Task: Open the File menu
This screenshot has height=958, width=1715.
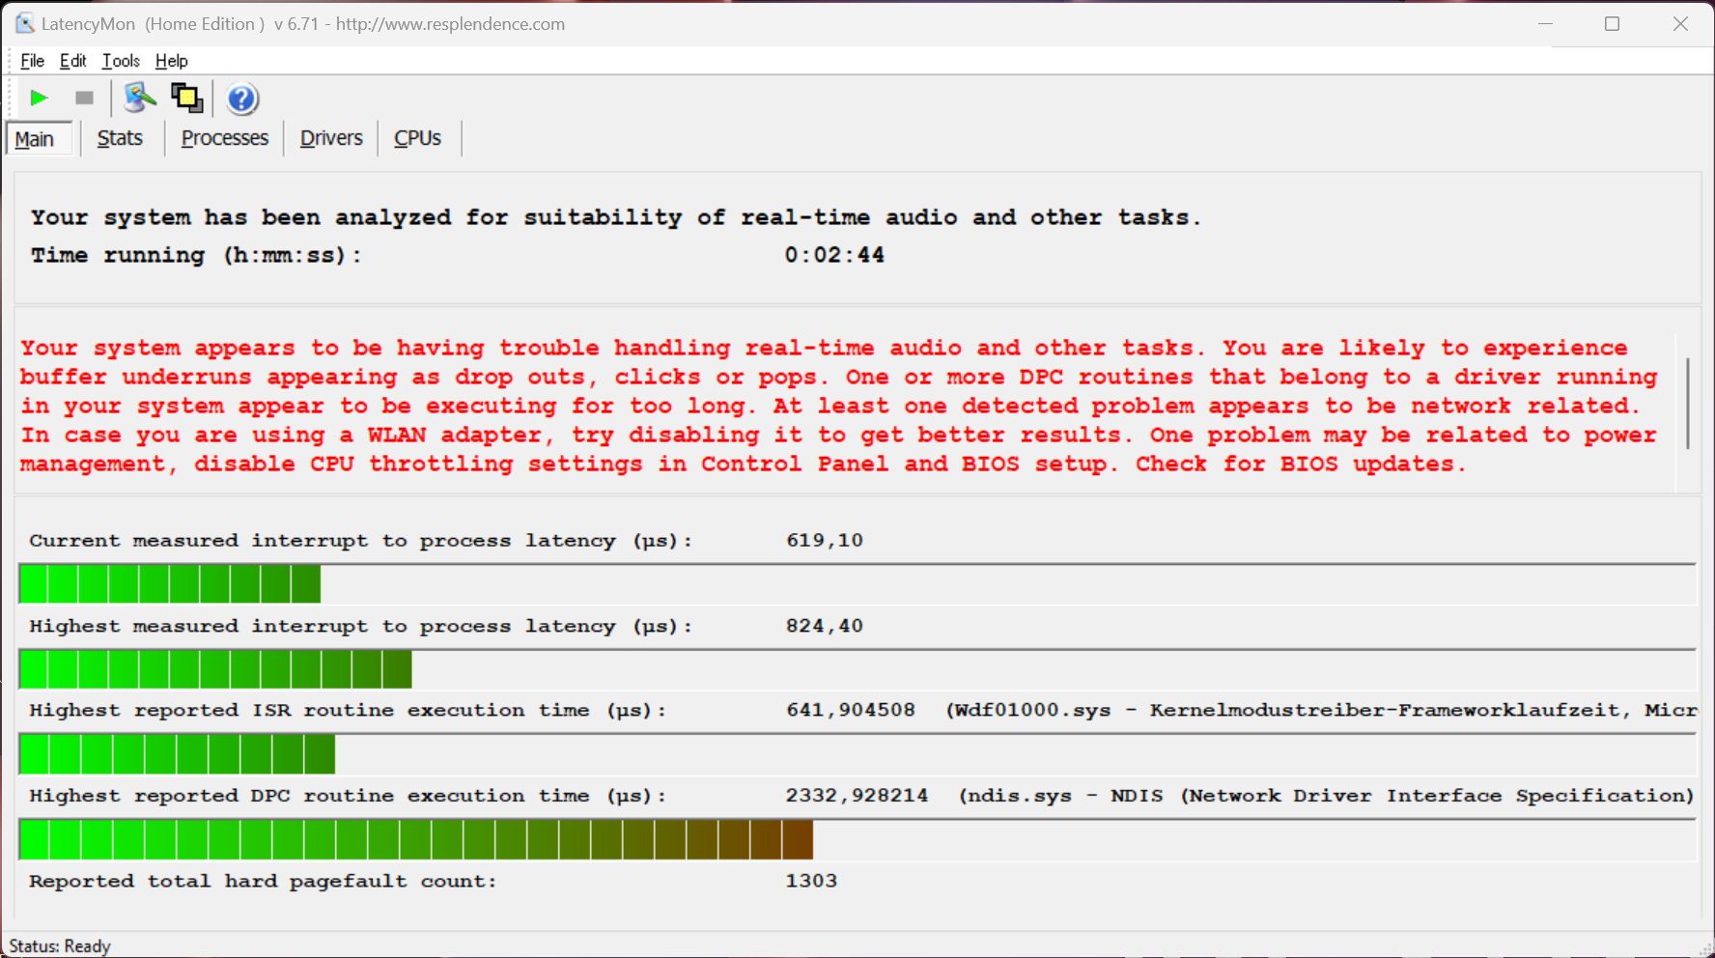Action: (32, 61)
